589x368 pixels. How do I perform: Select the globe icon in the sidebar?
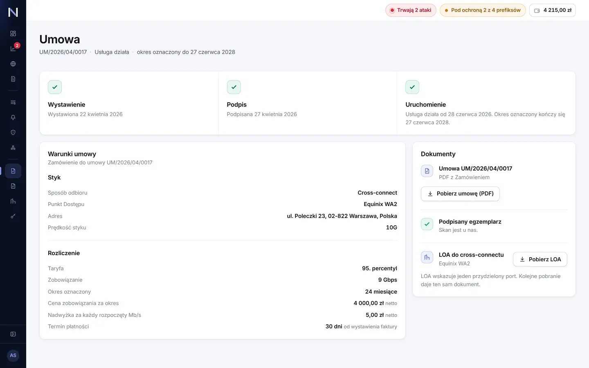click(13, 64)
